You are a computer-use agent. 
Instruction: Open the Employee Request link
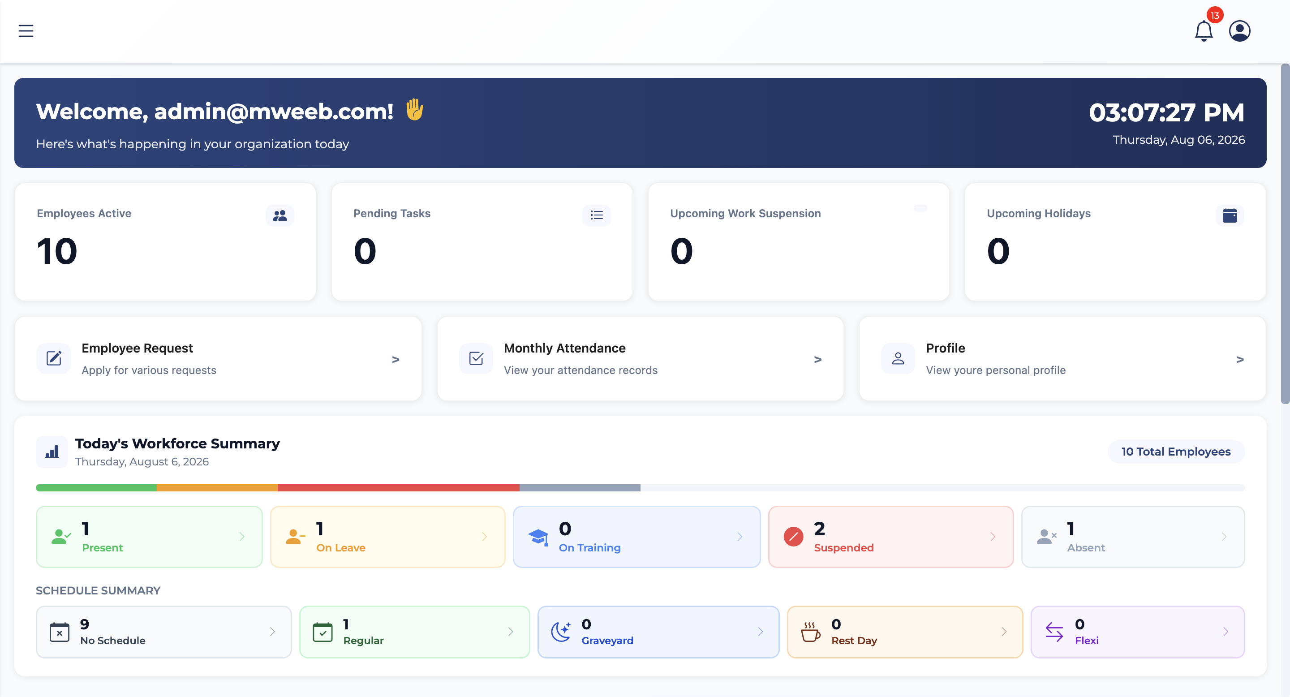tap(218, 358)
